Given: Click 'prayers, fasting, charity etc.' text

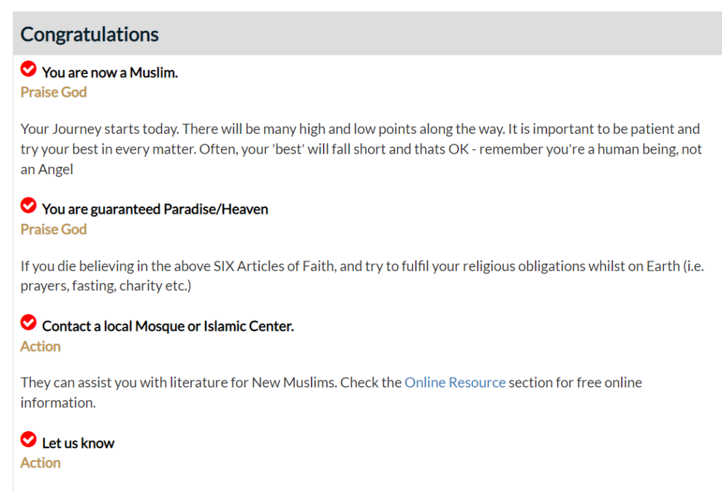Looking at the screenshot, I should 106,286.
